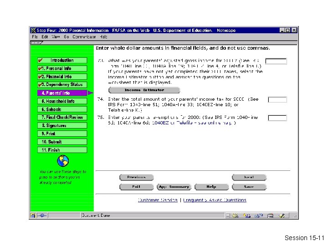
Task: Click the collapsed toolbar handle below menu
Action: pos(36,43)
